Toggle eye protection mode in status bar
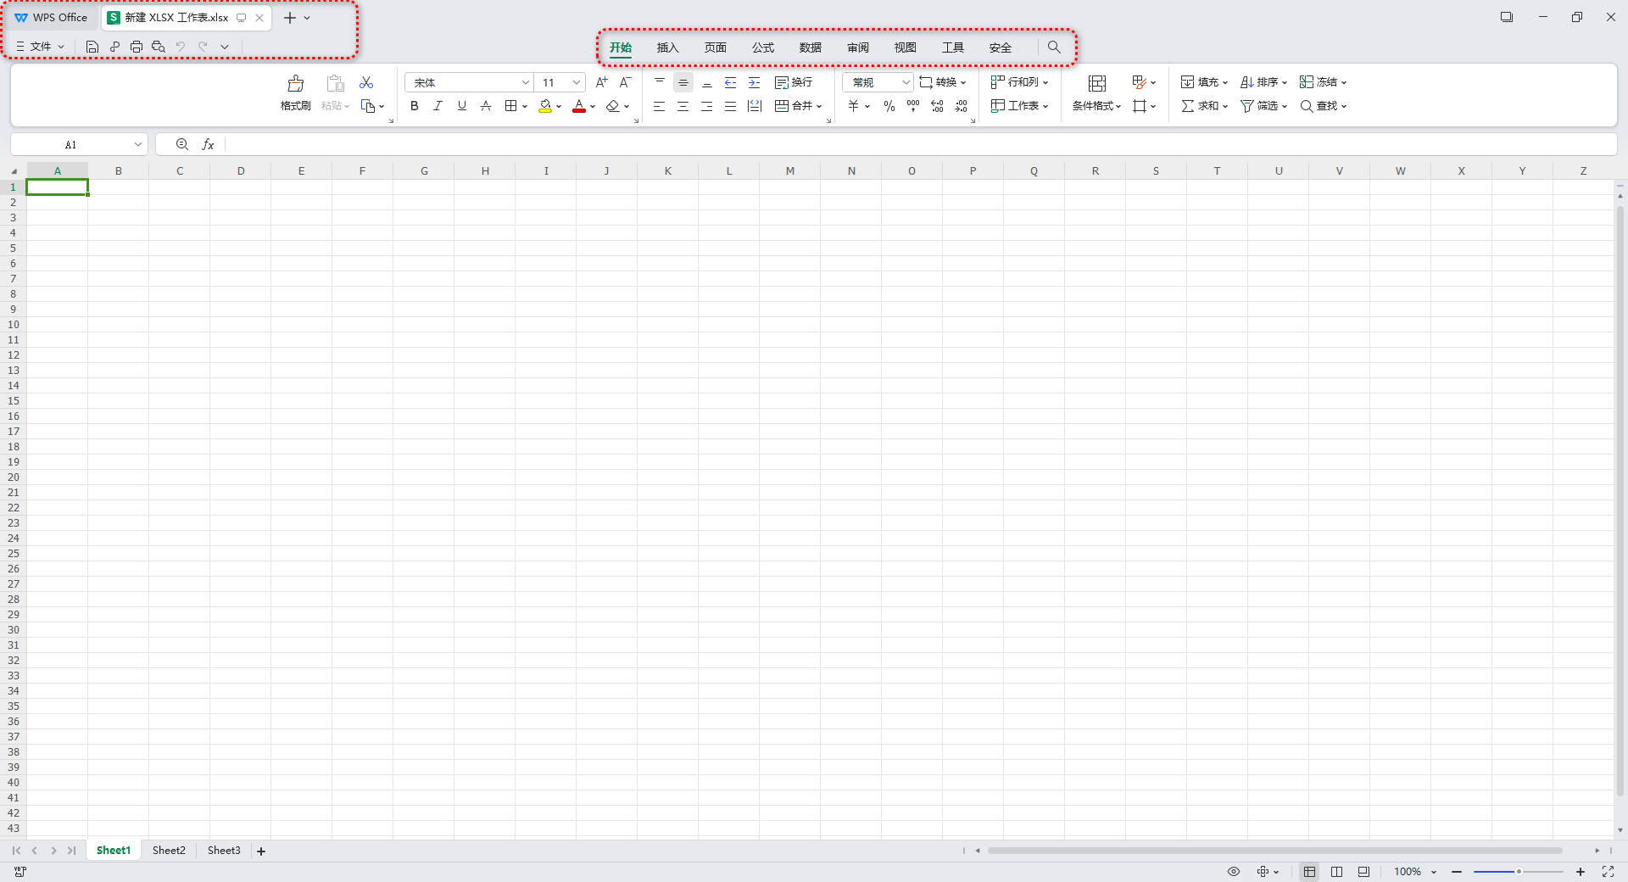The width and height of the screenshot is (1628, 882). tap(1234, 872)
